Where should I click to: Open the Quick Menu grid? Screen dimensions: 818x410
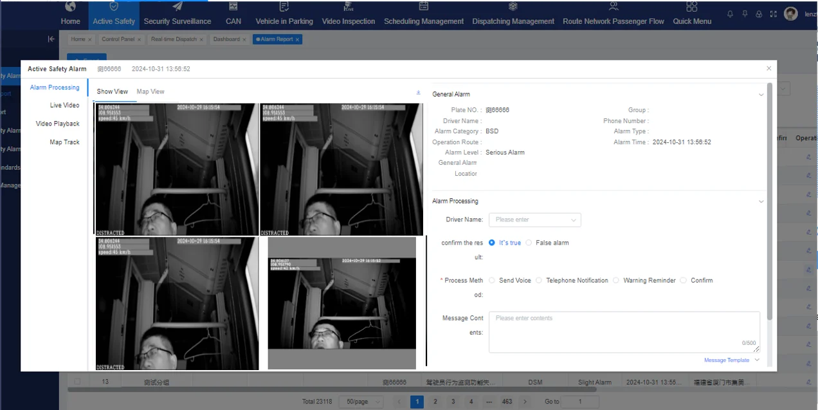(692, 14)
